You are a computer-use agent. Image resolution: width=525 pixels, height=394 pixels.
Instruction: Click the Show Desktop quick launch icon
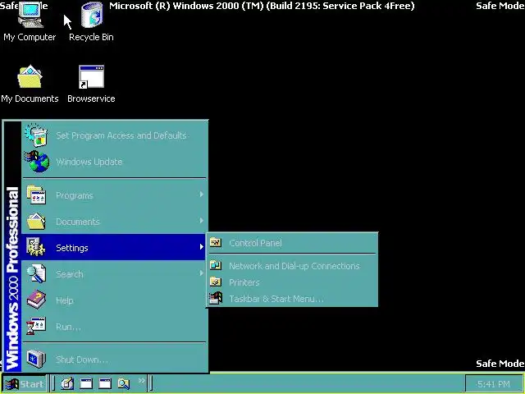click(x=67, y=383)
